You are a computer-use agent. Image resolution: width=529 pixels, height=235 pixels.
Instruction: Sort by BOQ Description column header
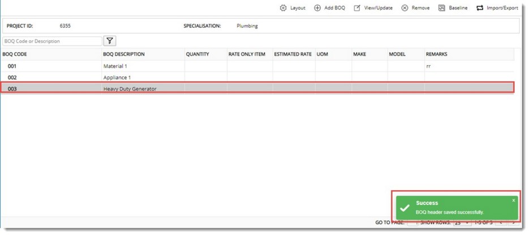[x=124, y=54]
